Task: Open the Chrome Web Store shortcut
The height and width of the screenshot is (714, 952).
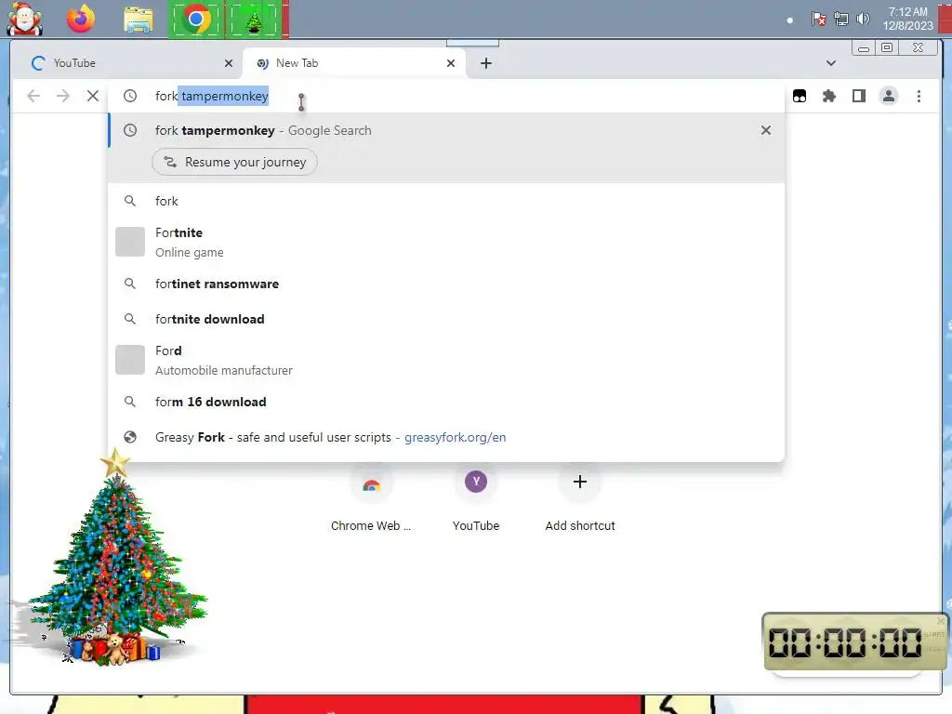Action: tap(371, 499)
